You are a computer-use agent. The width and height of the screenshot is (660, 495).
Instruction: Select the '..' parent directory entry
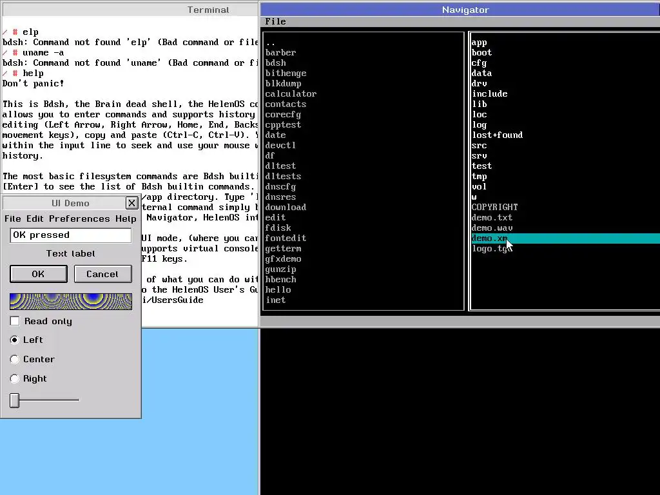pyautogui.click(x=364, y=42)
